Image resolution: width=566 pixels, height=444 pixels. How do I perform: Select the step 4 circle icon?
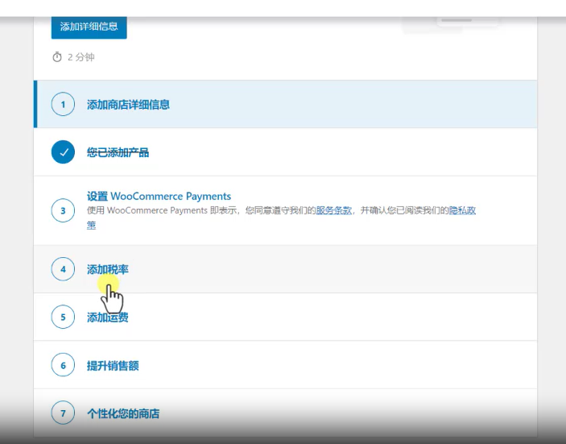(x=63, y=269)
